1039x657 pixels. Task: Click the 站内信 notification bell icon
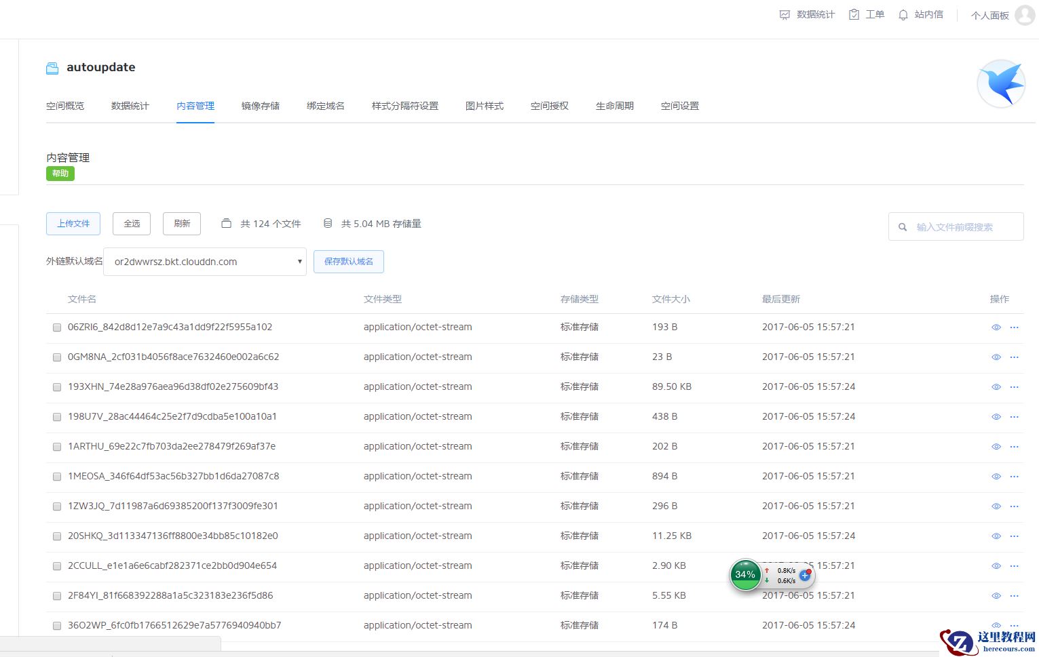tap(903, 15)
